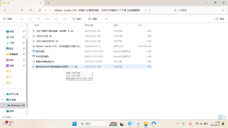Refresh the current folder view
228x128 pixels.
(30, 10)
